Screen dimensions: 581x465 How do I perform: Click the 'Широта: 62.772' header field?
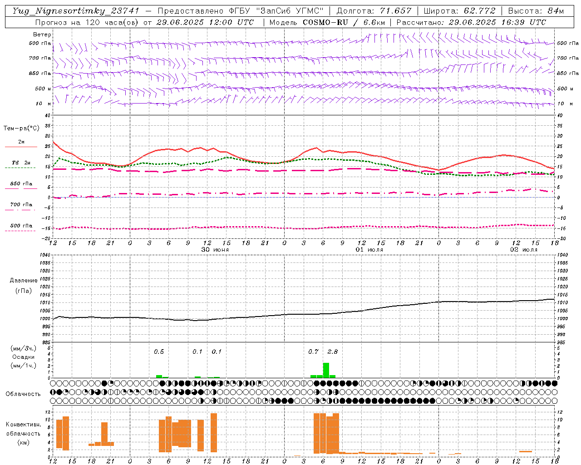(x=459, y=11)
